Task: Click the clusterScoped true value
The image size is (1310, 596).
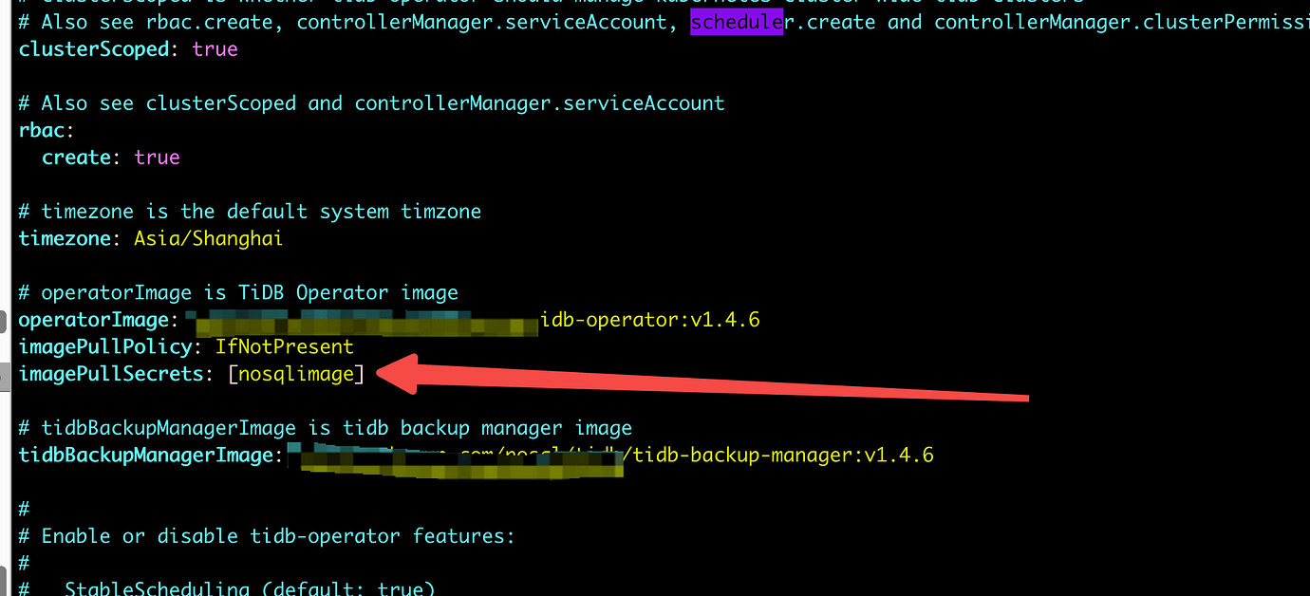Action: point(215,48)
